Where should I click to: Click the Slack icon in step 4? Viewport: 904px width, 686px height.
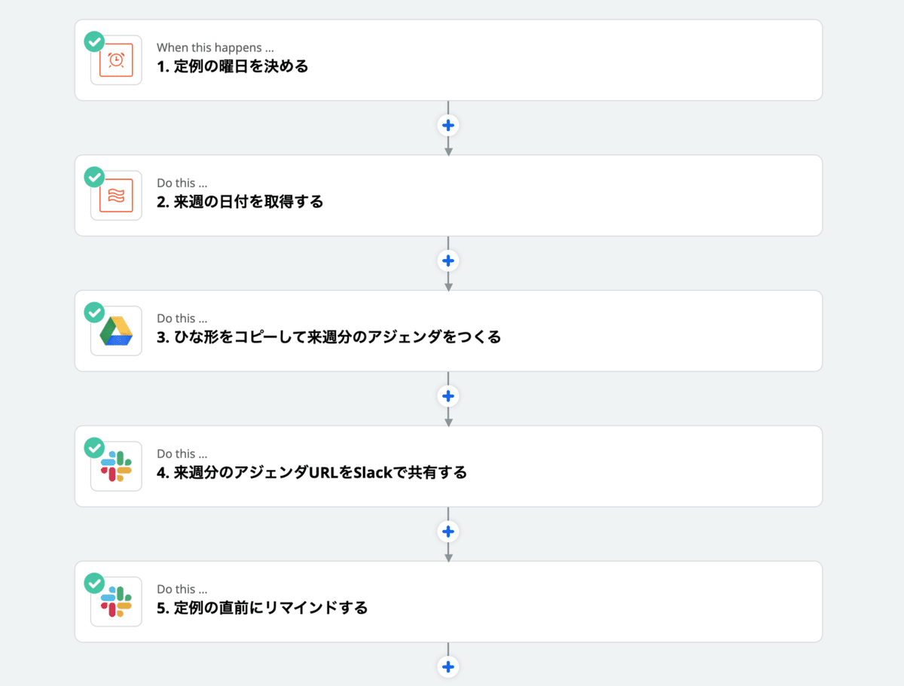pos(117,467)
